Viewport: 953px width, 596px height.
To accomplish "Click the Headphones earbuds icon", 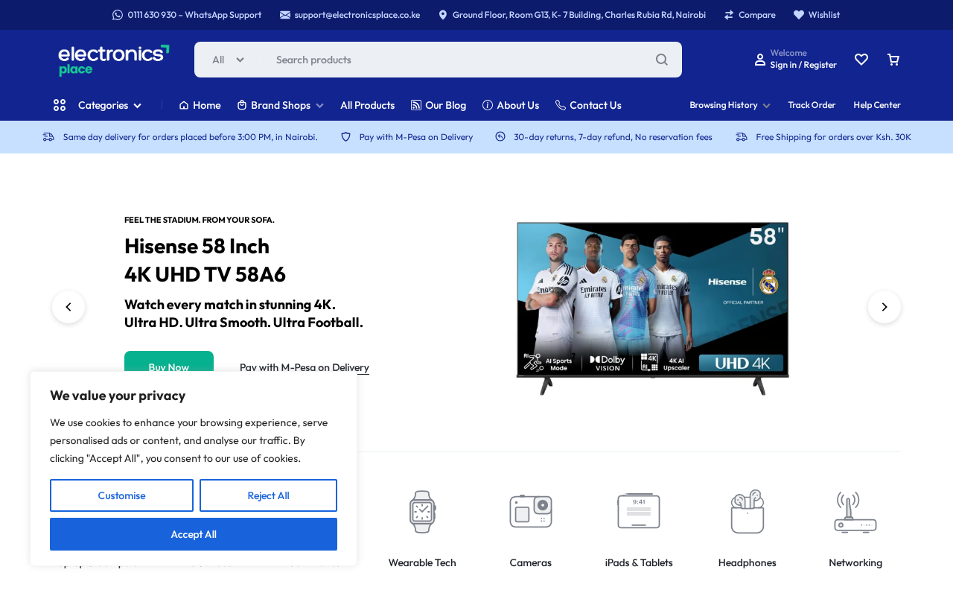I will (x=748, y=512).
